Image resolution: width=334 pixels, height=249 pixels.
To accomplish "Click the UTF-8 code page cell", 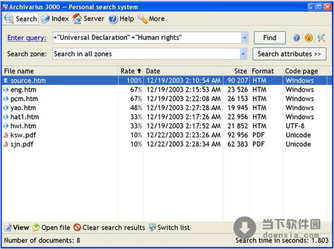I will (x=295, y=126).
